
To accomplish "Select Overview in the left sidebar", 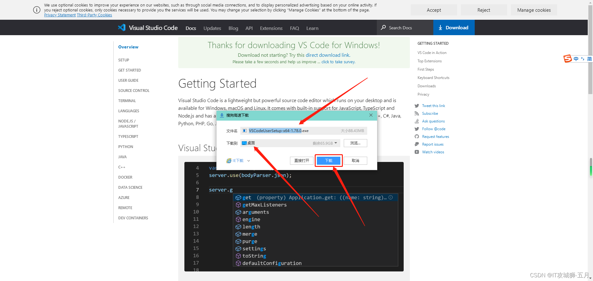I will (x=128, y=47).
